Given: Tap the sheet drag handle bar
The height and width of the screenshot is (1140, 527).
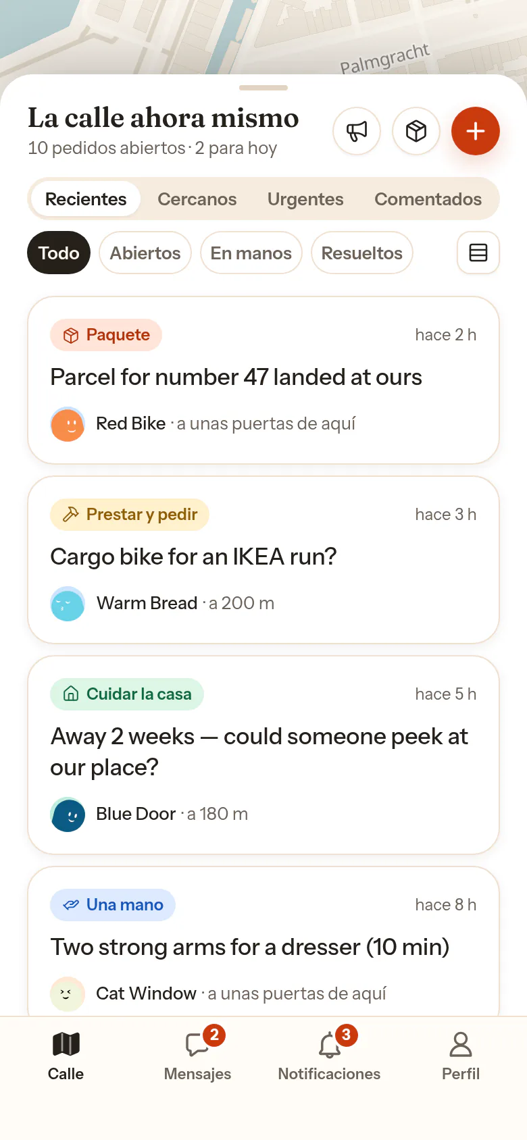Looking at the screenshot, I should point(263,88).
